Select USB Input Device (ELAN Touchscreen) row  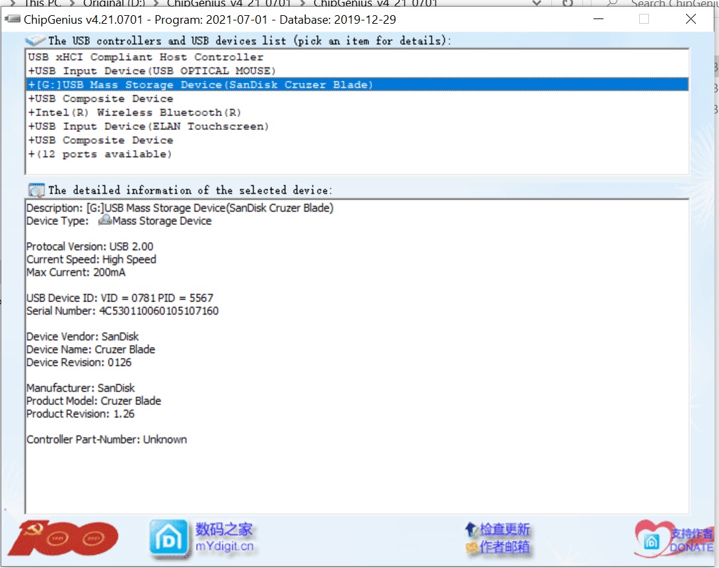coord(357,126)
